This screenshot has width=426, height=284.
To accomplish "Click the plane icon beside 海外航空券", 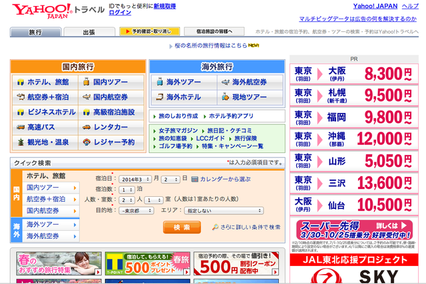I will click(226, 82).
